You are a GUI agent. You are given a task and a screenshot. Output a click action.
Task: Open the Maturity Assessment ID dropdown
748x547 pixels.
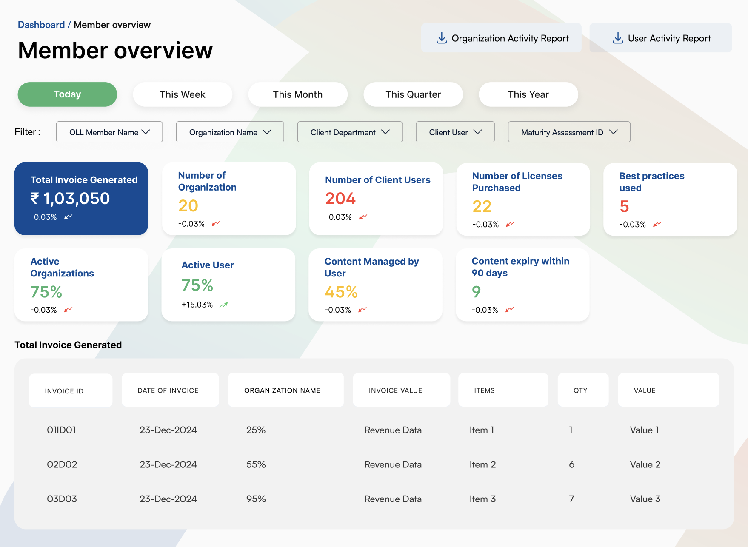coord(568,132)
